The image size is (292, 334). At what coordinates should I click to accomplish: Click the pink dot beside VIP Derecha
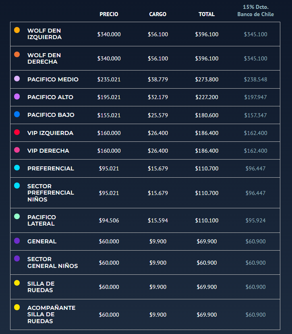(17, 150)
